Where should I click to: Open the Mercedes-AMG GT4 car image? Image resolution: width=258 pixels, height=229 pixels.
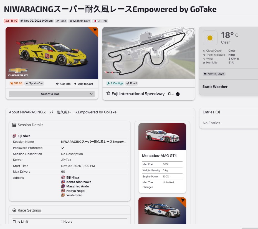(x=162, y=137)
